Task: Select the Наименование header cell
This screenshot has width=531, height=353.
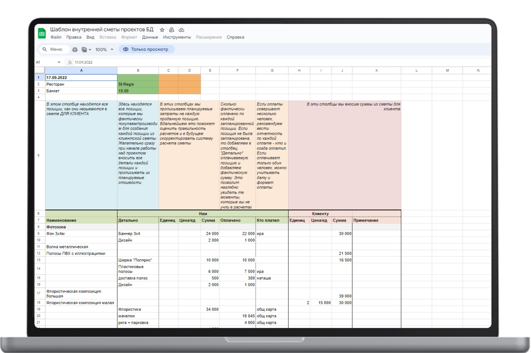Action: 81,220
